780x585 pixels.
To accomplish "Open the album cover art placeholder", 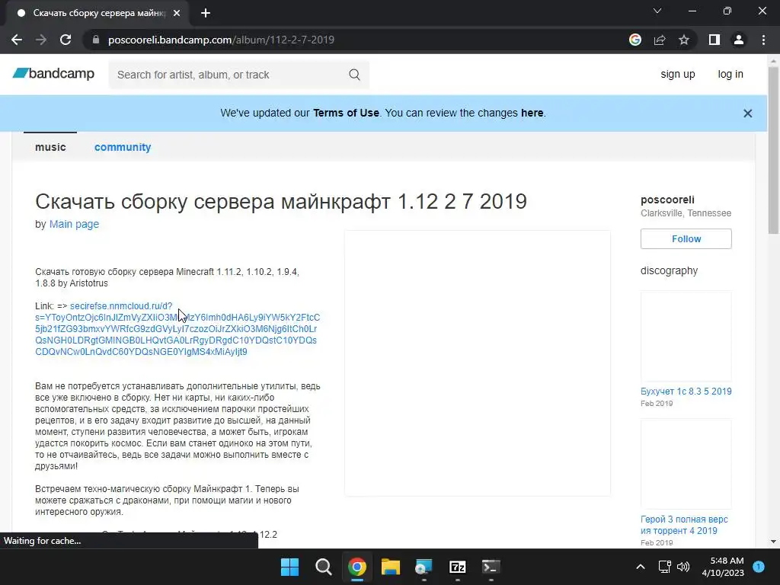I will 477,363.
